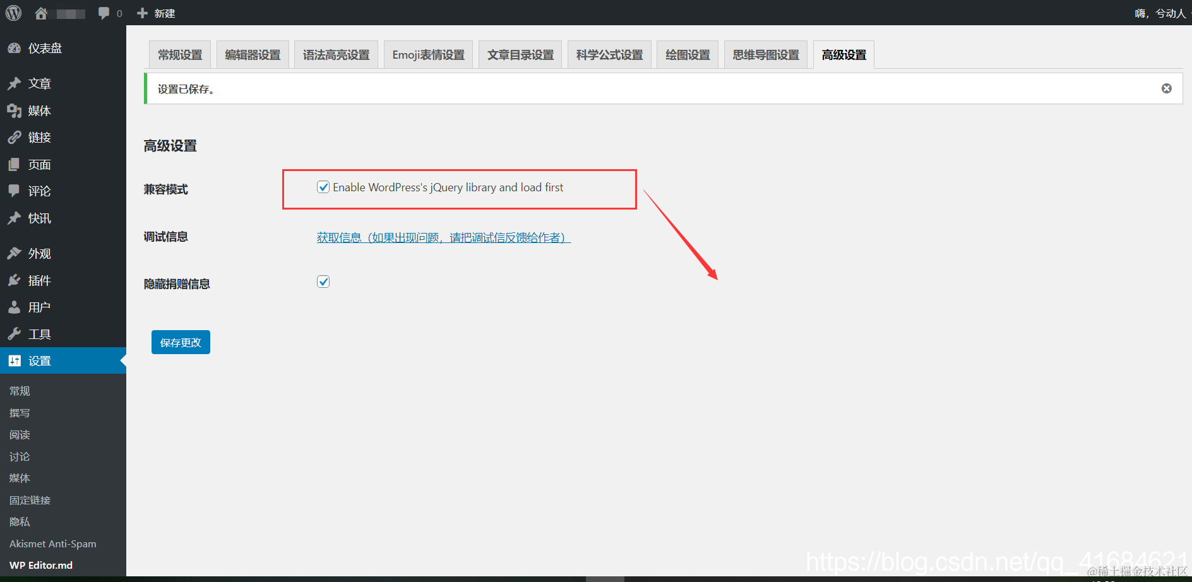Click the 插件 plug icon
Image resolution: width=1192 pixels, height=582 pixels.
15,280
